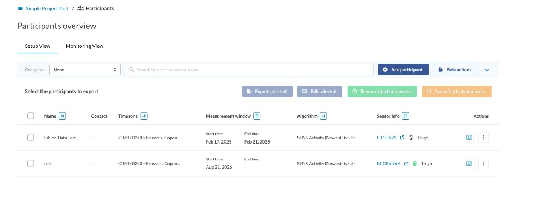Click the test participant name cell
Image resolution: width=560 pixels, height=197 pixels.
48,164
